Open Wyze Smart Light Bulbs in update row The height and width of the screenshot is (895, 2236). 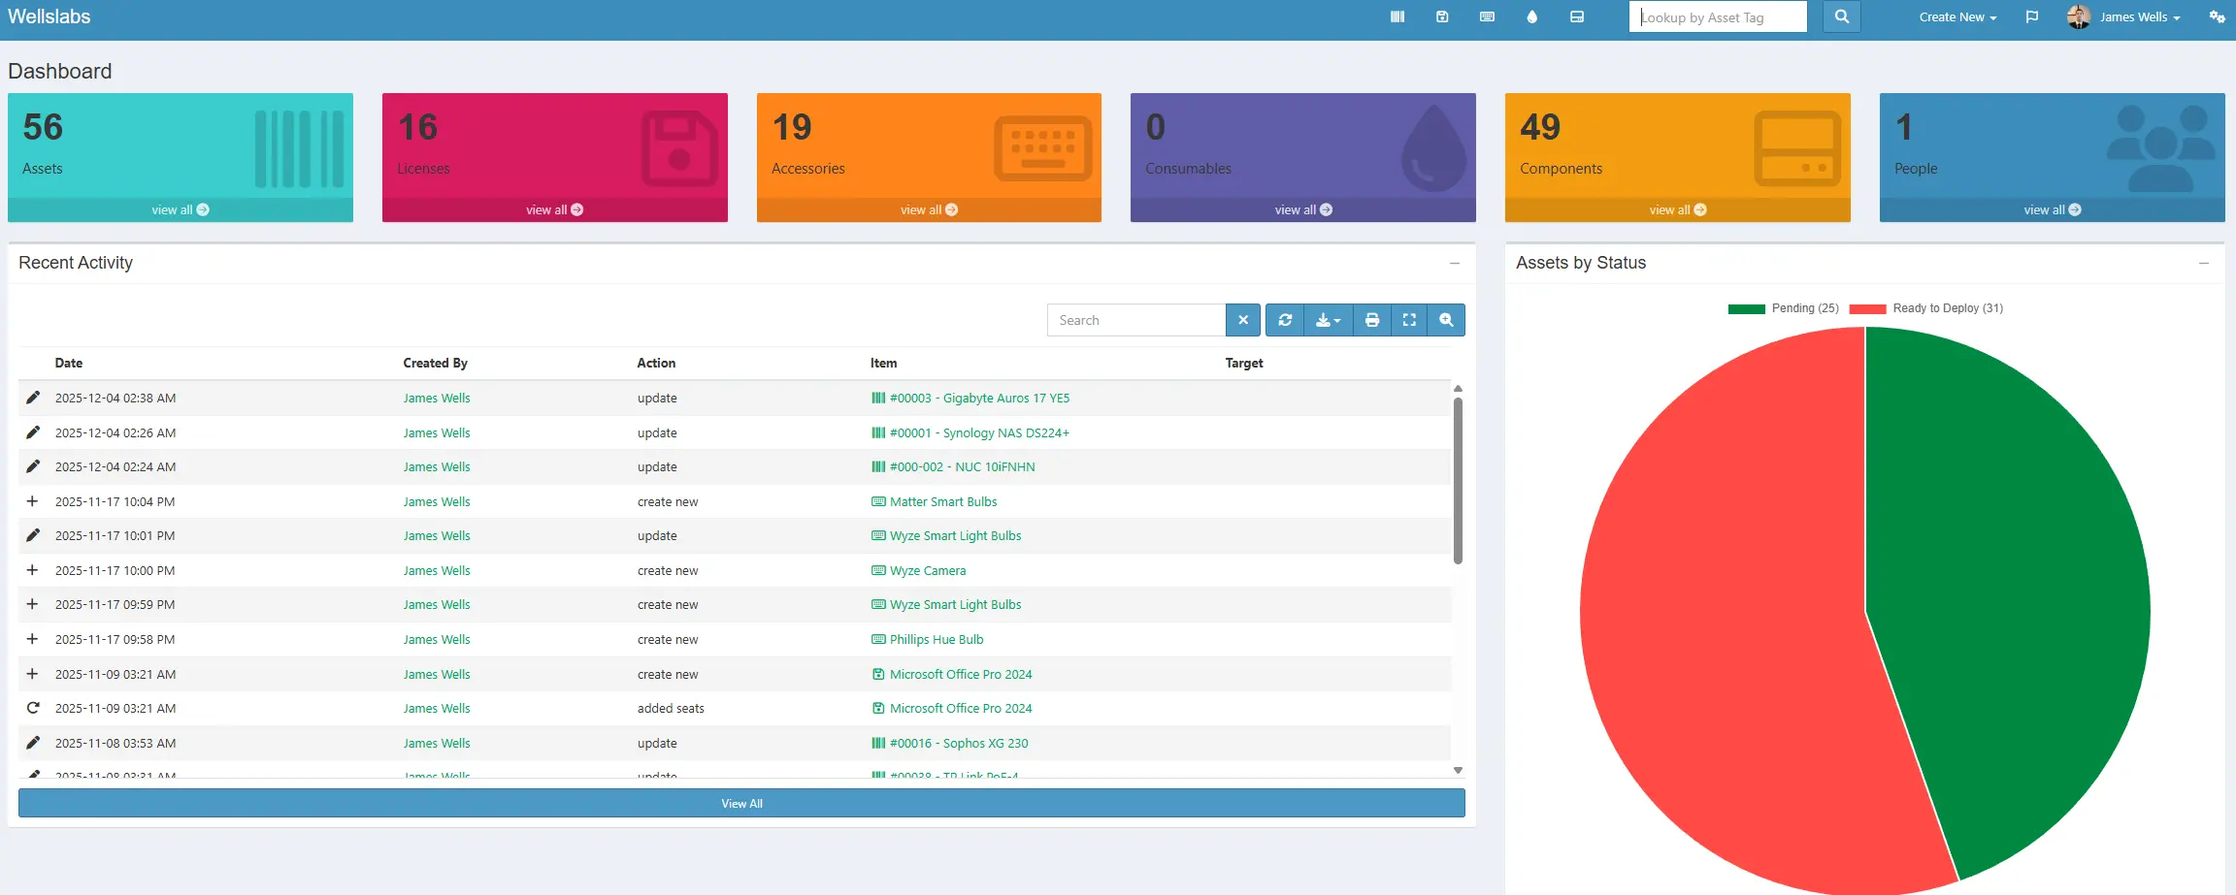tap(955, 535)
